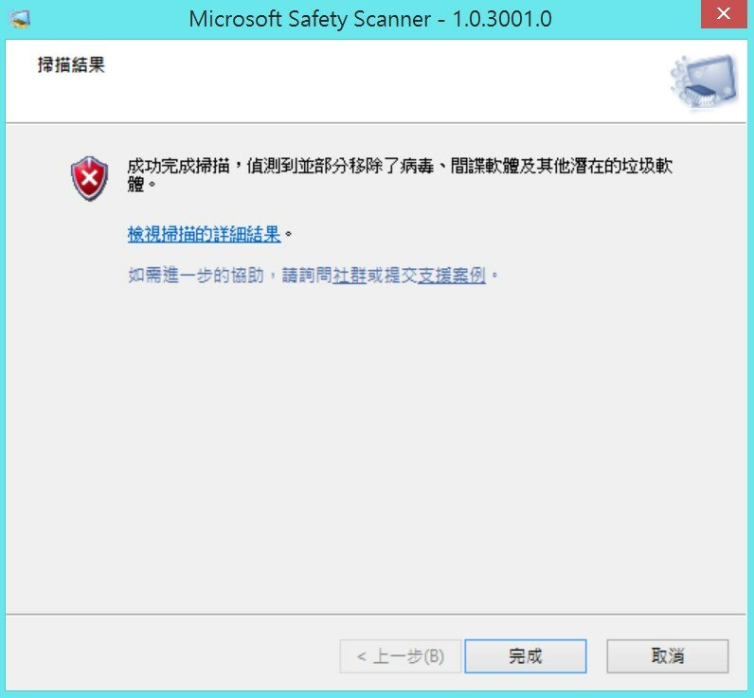
Task: Click the red shield error icon
Action: tap(89, 178)
